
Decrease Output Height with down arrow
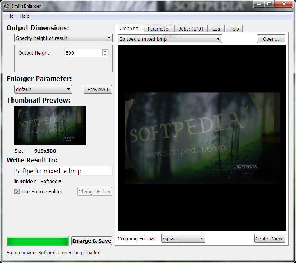[105, 55]
